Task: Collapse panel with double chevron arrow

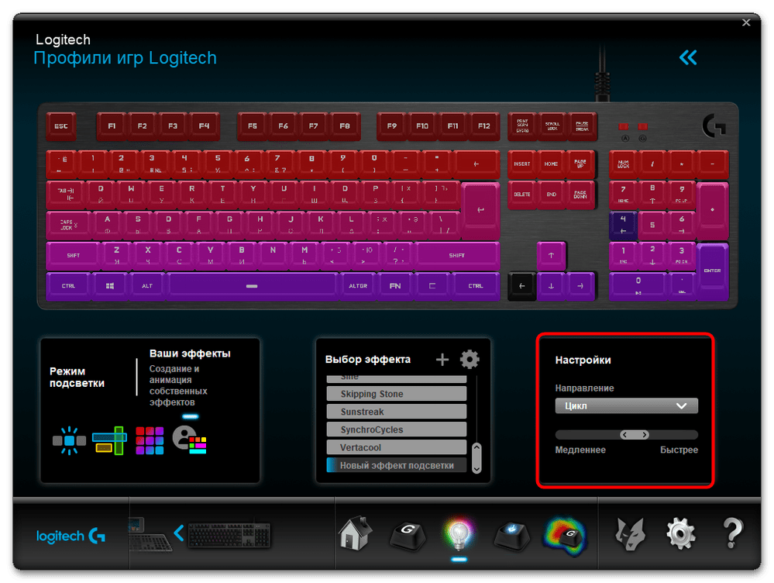Action: (x=687, y=57)
